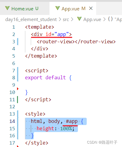
Task: Click the red fold arrow near line 10
Action: point(18,89)
